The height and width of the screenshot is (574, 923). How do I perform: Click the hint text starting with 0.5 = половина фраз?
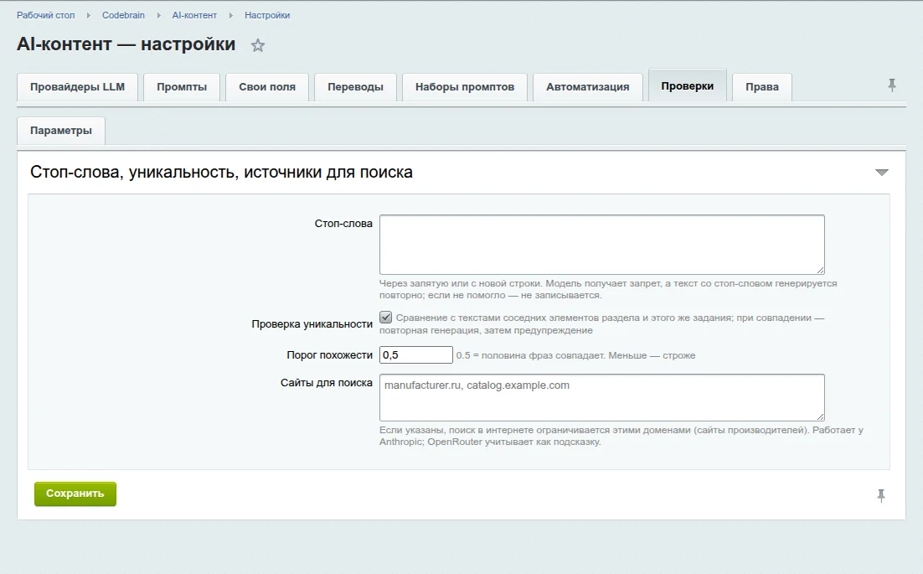coord(575,355)
